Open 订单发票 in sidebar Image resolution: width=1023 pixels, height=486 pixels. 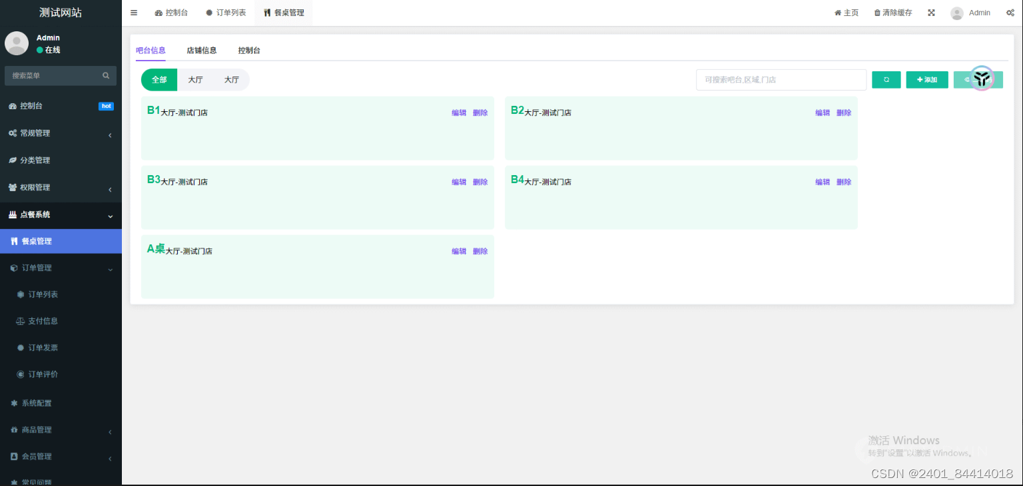click(x=61, y=348)
